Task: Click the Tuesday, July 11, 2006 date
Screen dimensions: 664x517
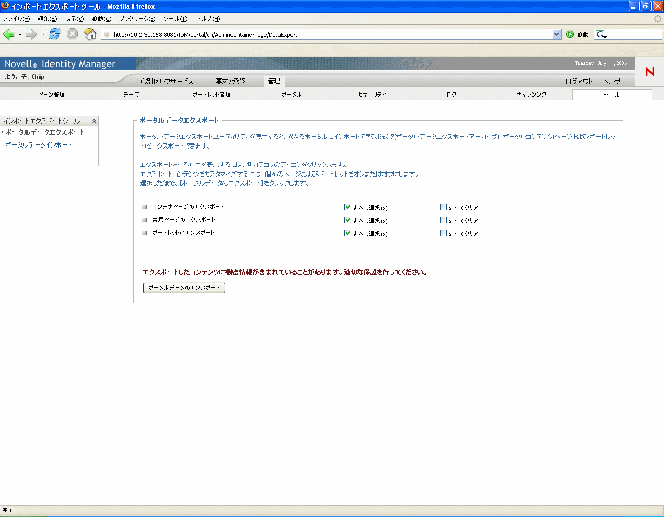Action: (x=601, y=63)
